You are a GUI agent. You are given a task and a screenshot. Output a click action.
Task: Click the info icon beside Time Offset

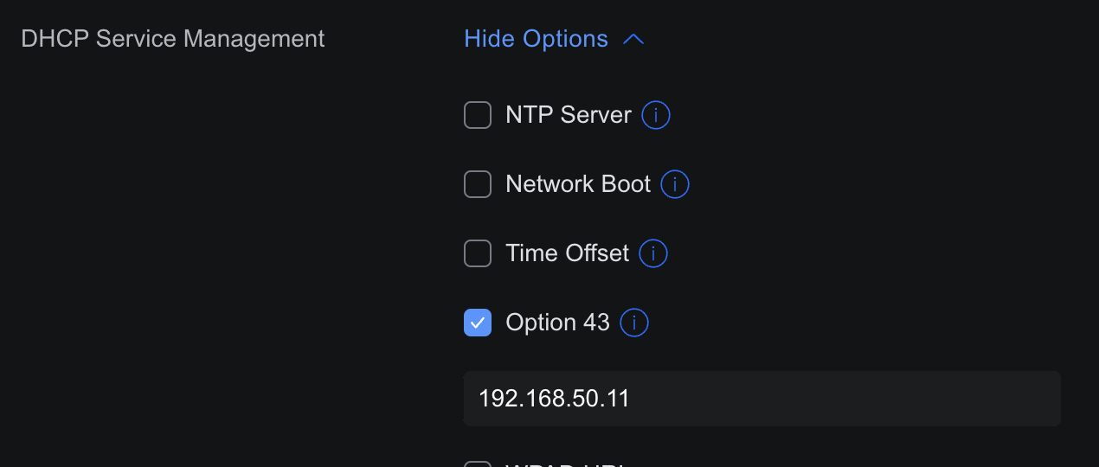653,253
